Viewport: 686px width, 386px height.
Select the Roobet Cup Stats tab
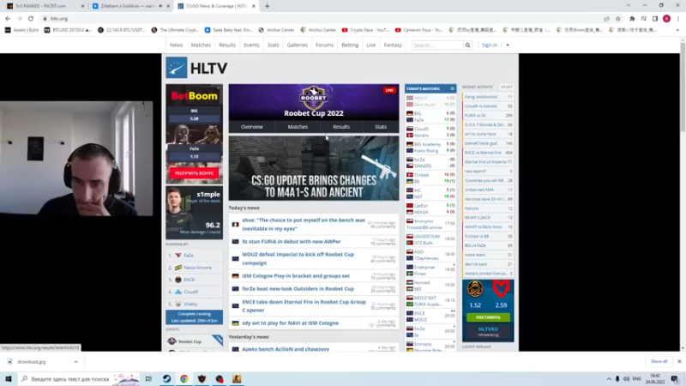(x=381, y=127)
